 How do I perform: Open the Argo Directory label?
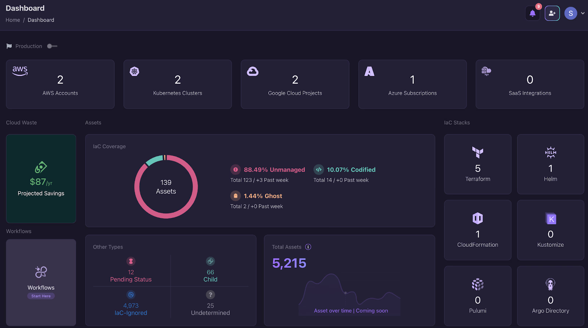click(551, 311)
